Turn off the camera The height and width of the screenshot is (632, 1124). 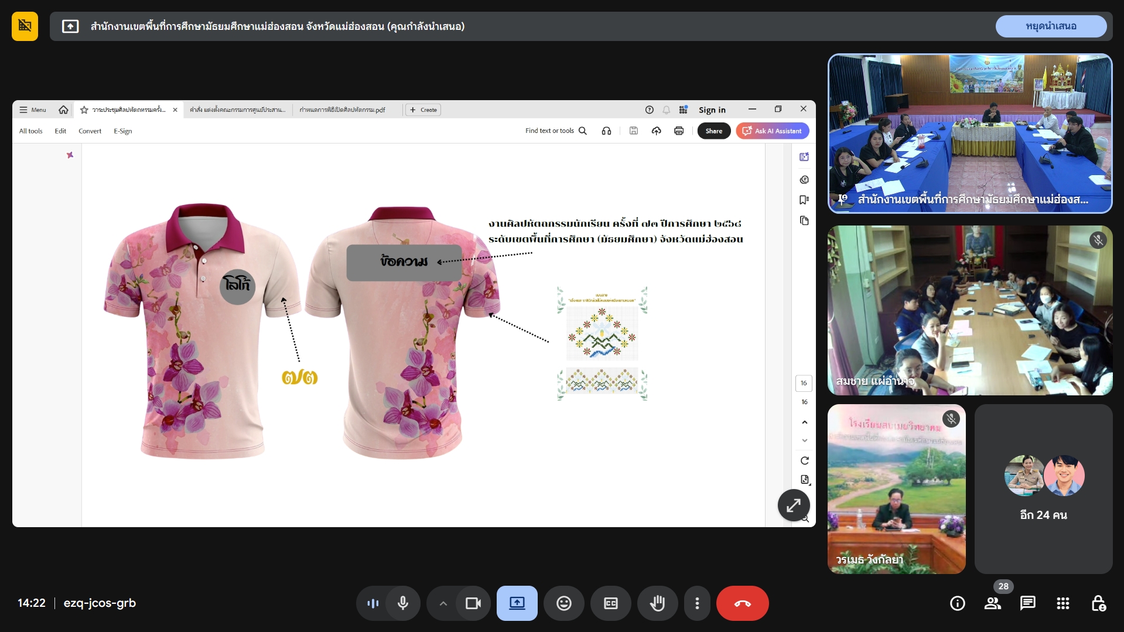[x=473, y=603]
